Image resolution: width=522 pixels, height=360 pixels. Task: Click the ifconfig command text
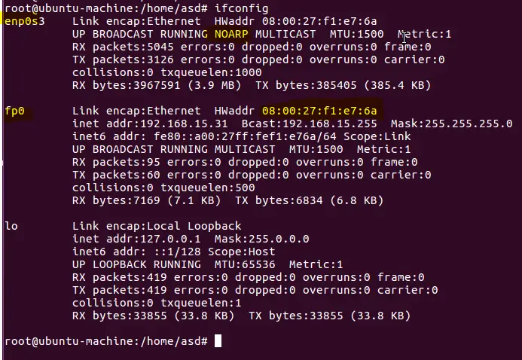click(241, 8)
